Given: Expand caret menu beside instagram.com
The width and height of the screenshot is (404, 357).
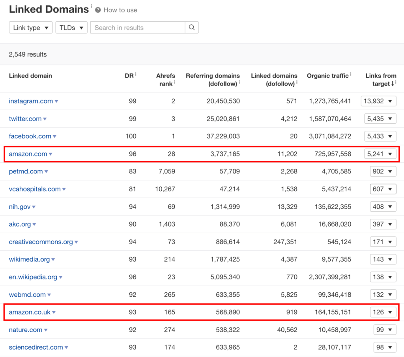Looking at the screenshot, I should coord(56,101).
